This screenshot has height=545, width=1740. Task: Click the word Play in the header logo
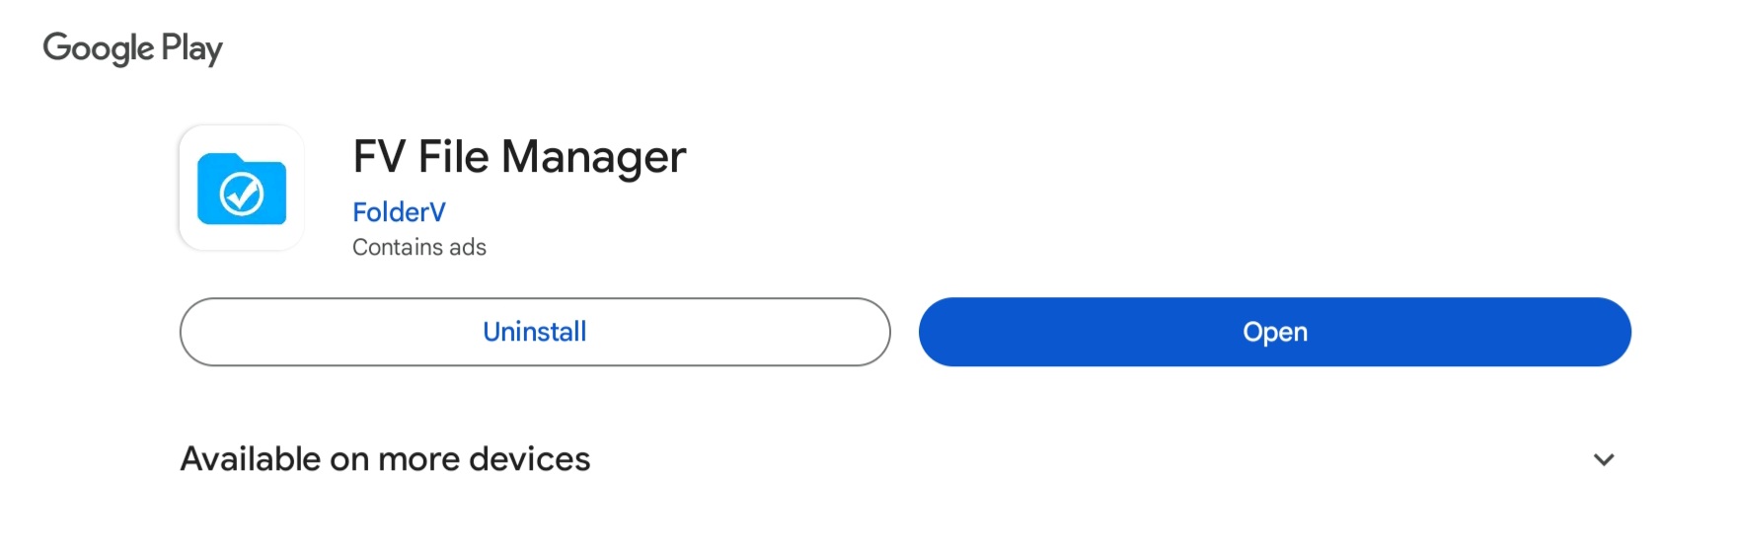[192, 48]
